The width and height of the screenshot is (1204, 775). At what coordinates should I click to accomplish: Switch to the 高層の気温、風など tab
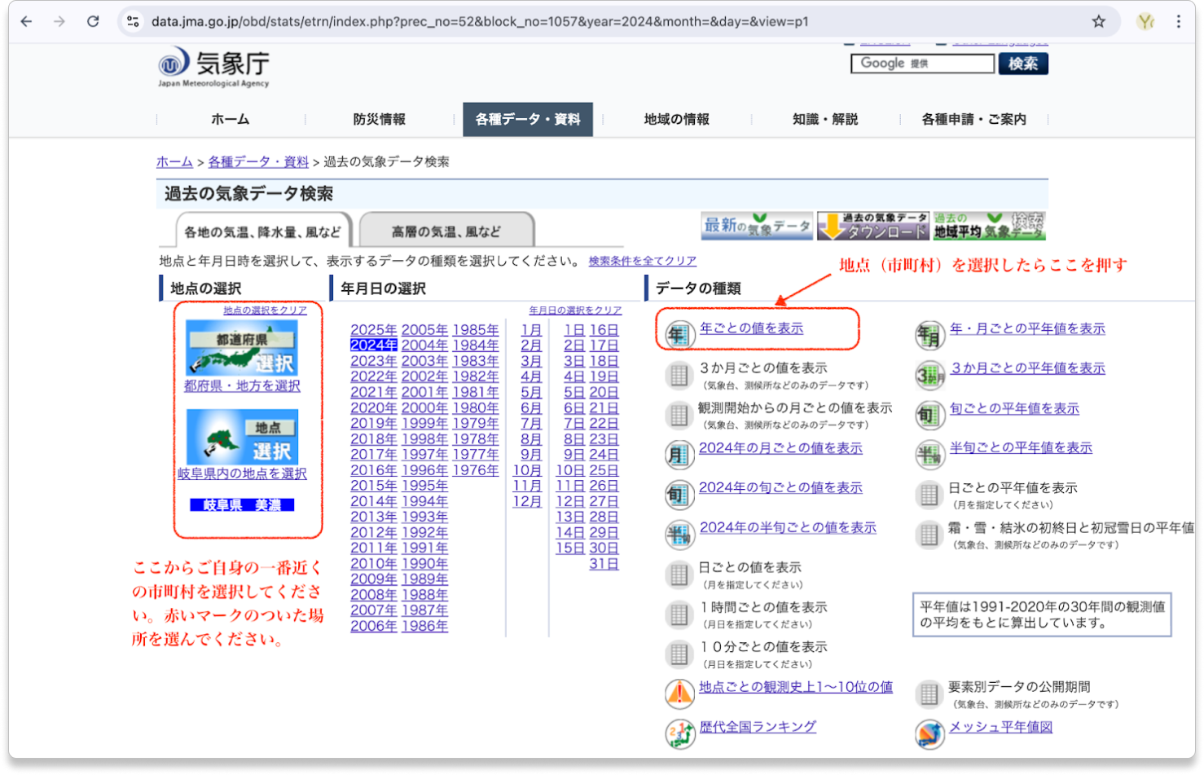tap(446, 231)
